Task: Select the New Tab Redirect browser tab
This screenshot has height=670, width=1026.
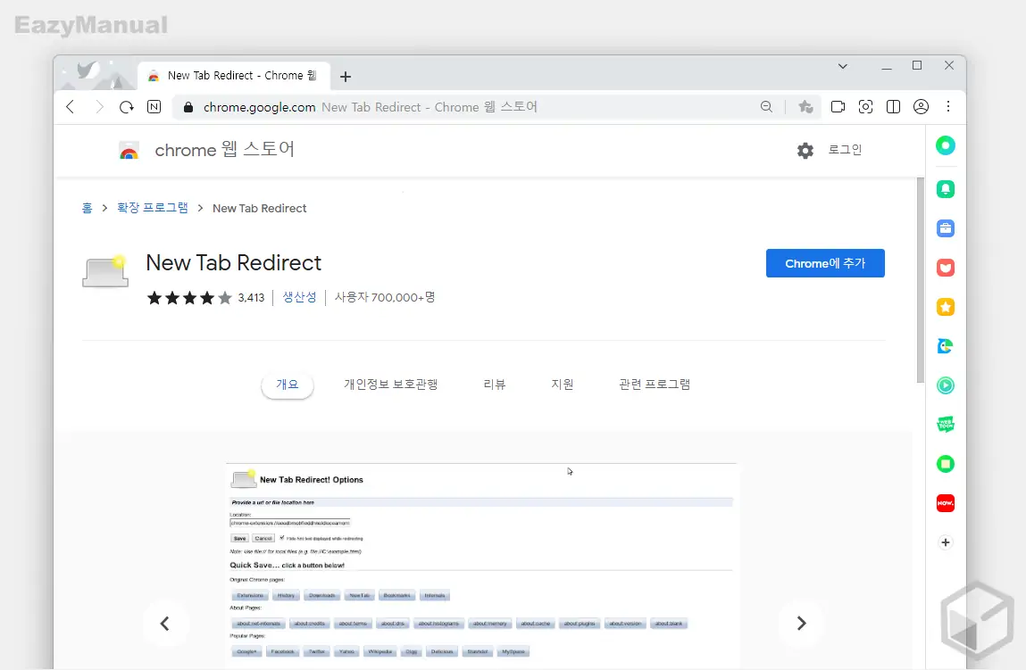Action: (x=234, y=76)
